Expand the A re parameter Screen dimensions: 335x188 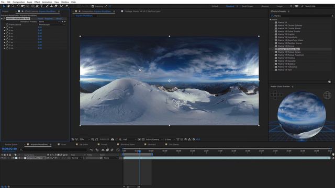[x=5, y=28]
